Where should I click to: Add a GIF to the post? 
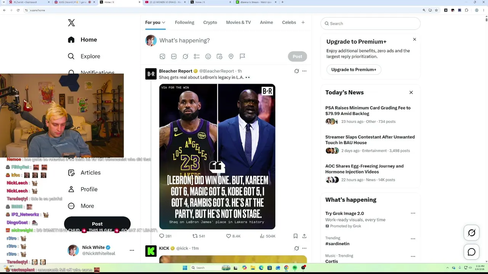click(x=174, y=56)
